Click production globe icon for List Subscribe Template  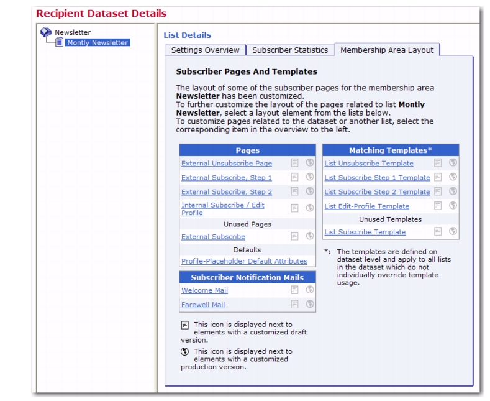point(453,231)
